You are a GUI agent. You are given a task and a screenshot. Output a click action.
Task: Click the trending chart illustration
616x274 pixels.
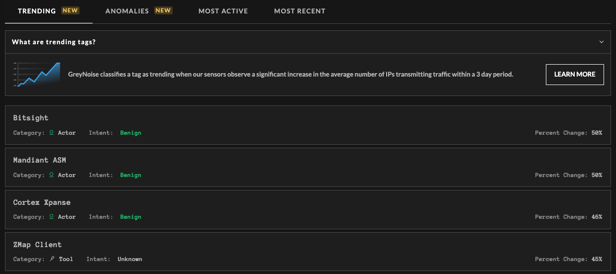[x=37, y=75]
